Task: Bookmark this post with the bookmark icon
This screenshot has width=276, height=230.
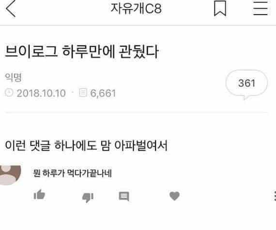Action: tap(220, 8)
